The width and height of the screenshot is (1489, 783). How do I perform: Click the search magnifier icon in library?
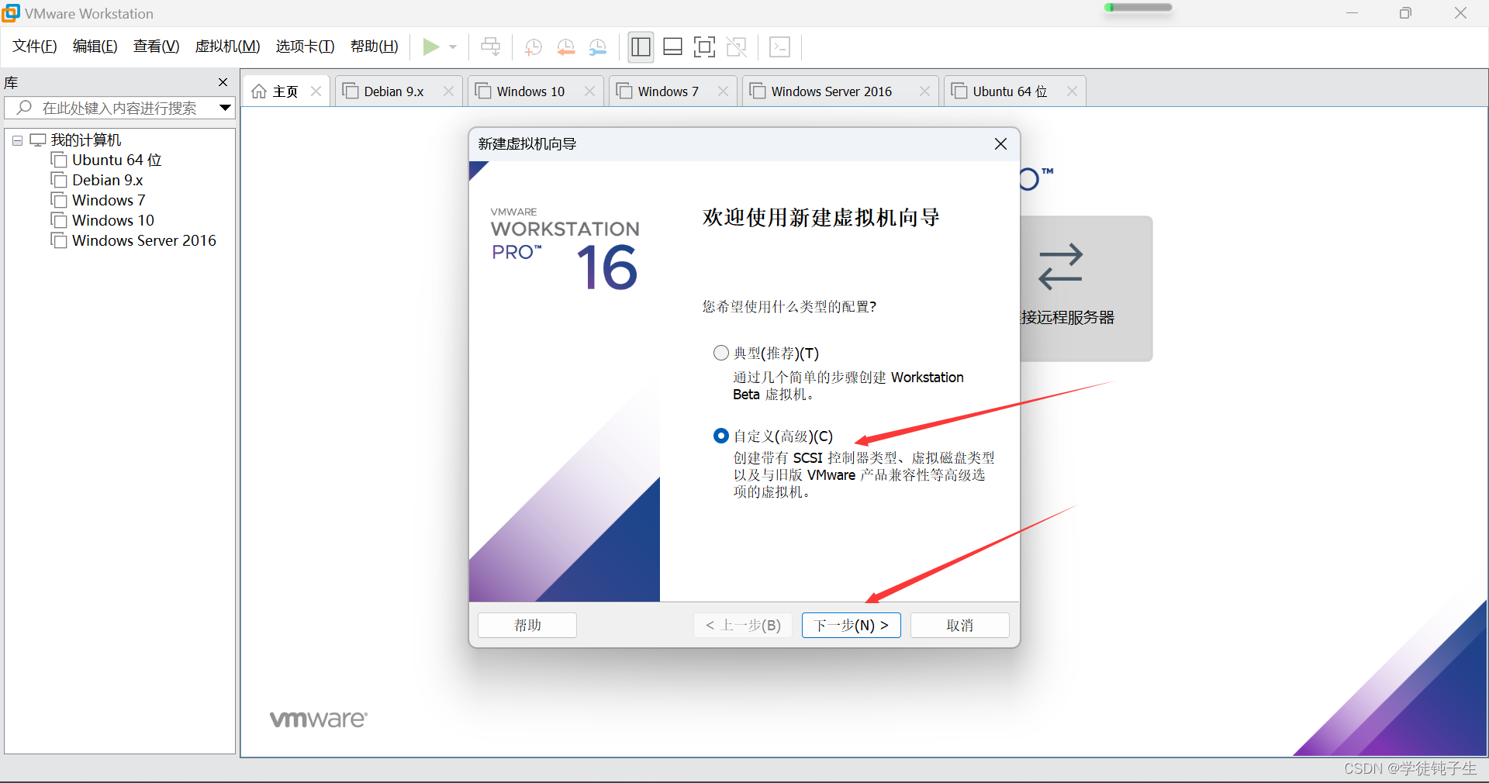click(24, 108)
